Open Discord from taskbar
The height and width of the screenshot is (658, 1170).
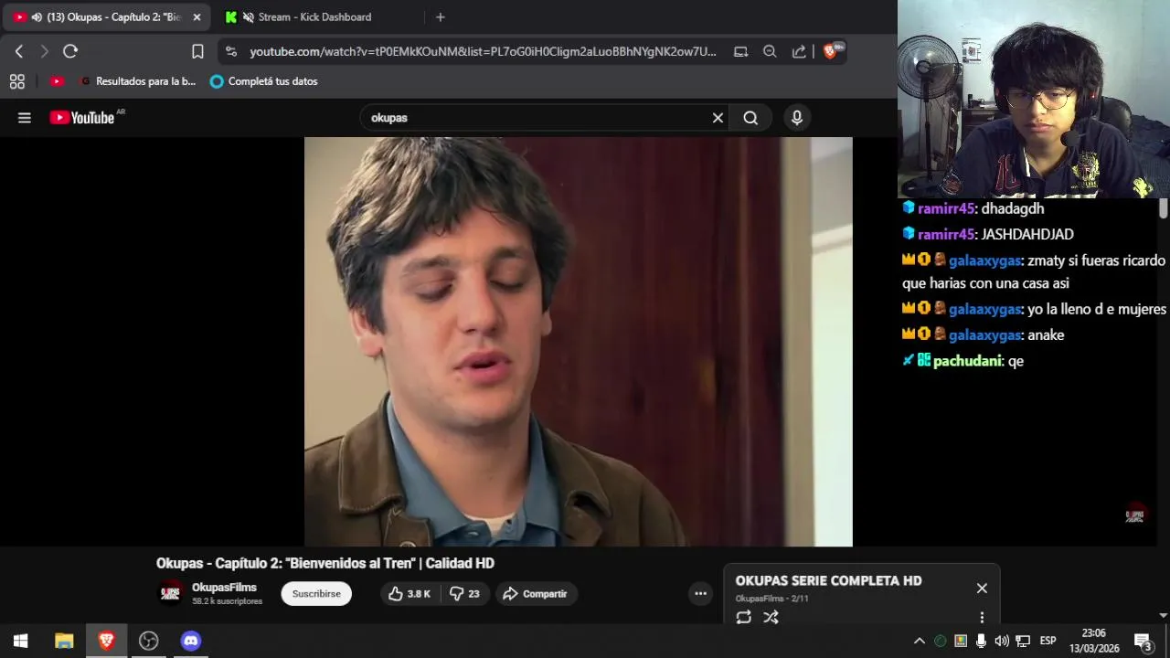pyautogui.click(x=190, y=641)
